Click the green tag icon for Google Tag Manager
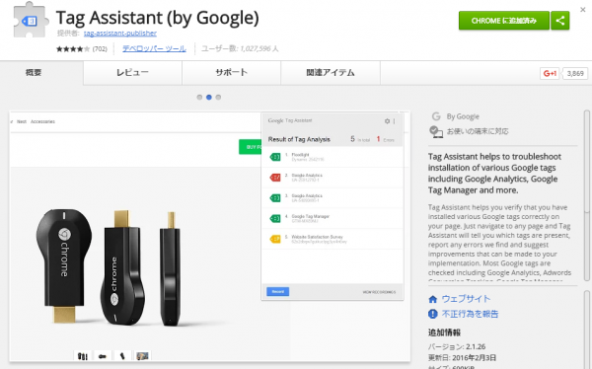Screen dimensions: 592x369 275,218
